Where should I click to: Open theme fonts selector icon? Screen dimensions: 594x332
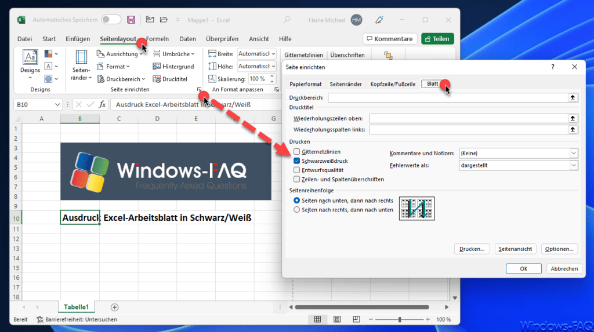(51, 66)
